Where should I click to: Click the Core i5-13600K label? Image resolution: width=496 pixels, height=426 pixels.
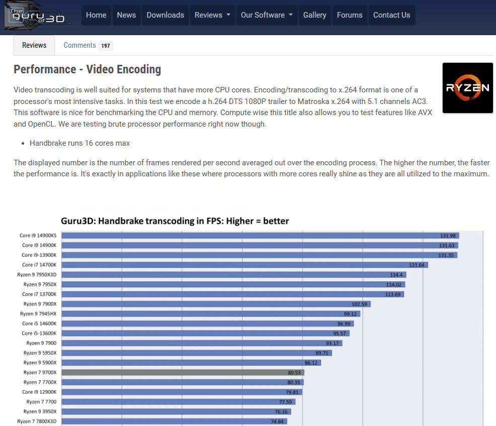(39, 334)
